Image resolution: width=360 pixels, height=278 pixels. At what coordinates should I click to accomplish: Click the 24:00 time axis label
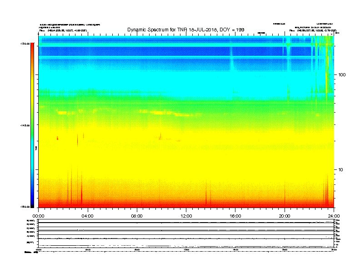pos(334,216)
